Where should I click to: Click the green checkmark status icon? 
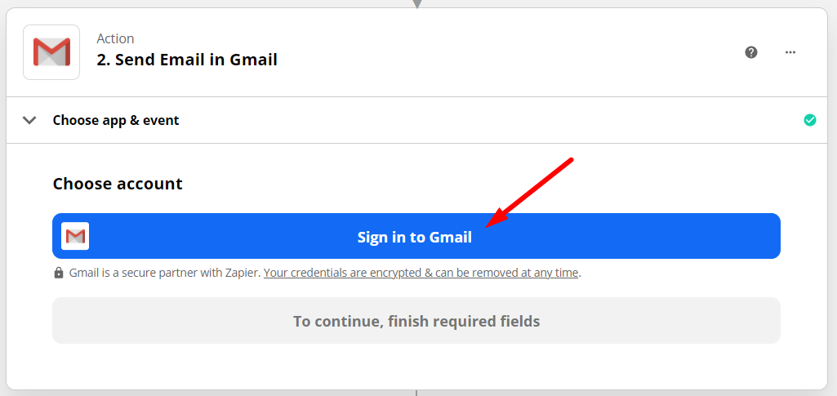coord(810,120)
